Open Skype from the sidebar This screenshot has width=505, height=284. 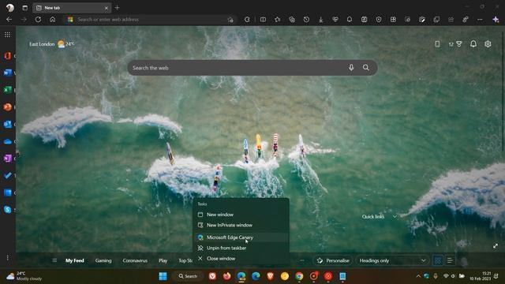coord(7,210)
